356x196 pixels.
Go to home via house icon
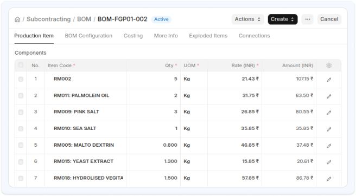click(17, 19)
